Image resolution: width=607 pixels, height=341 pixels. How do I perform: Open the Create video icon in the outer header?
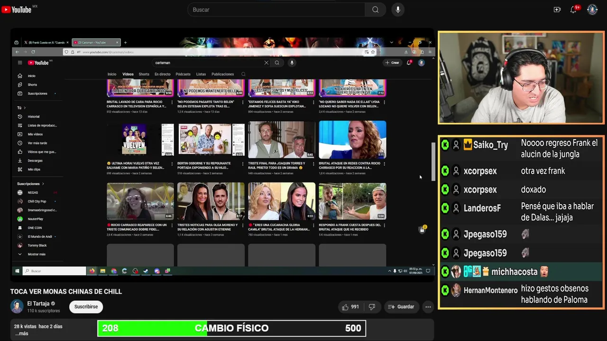(557, 9)
